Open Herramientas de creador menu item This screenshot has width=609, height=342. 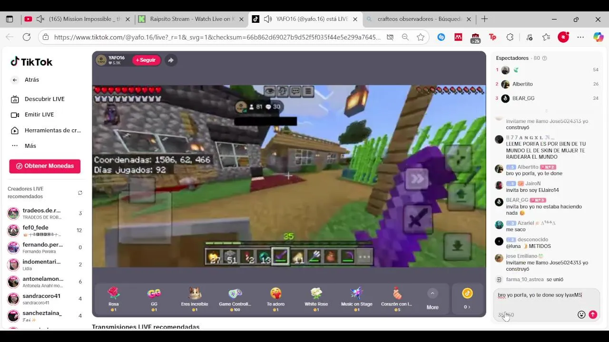[46, 130]
